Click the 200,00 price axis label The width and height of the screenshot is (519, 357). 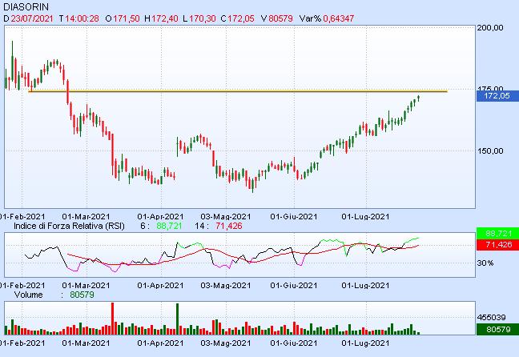490,28
